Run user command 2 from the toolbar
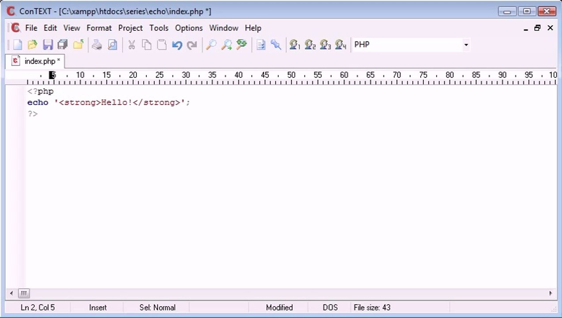Viewport: 562px width, 318px height. [310, 45]
